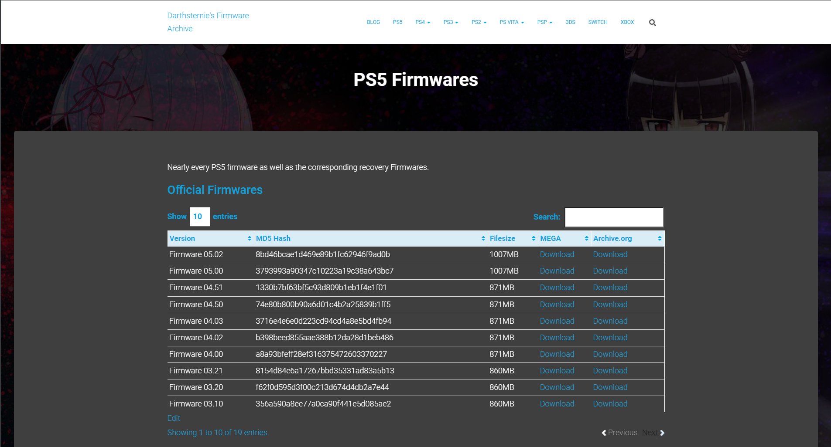The image size is (831, 447).
Task: Select MD5 hash b398beed855aae388b12da28d1beb486
Action: (x=325, y=338)
